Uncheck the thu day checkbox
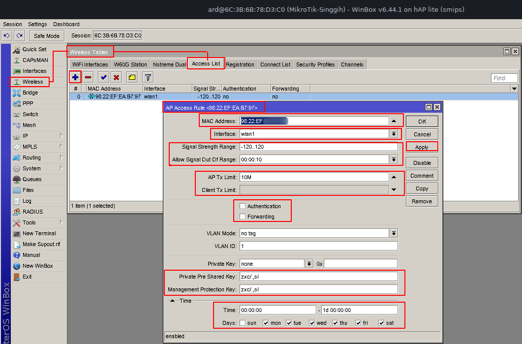Screen dimensions: 522x344 click(335, 323)
